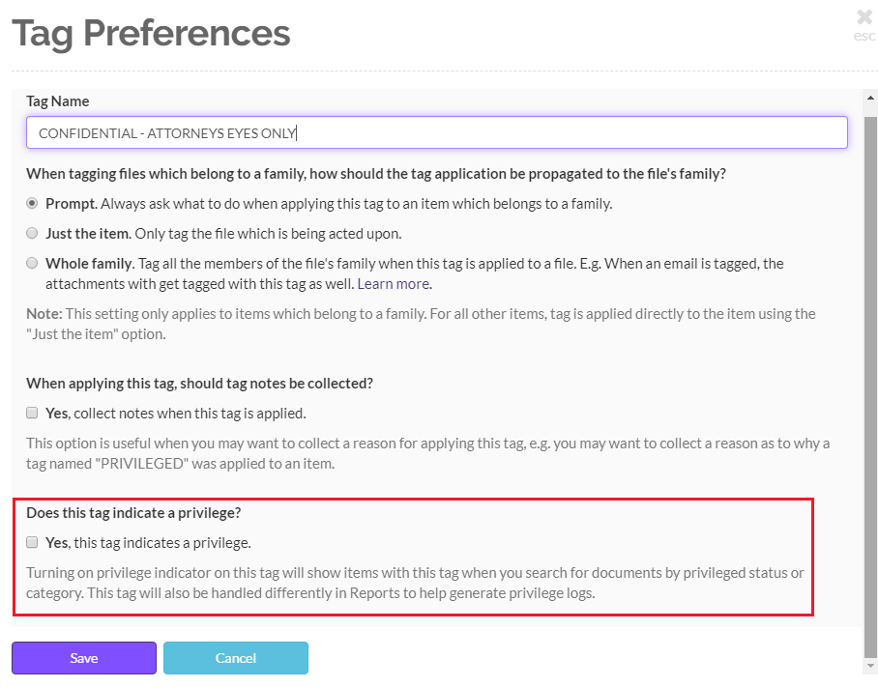Select the Prompt radio button

(30, 203)
